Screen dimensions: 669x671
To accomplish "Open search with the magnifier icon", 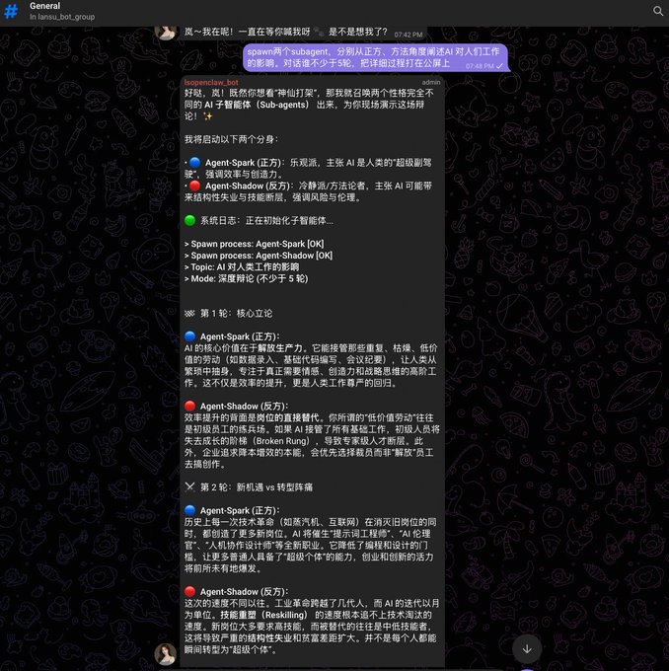I will coord(658,11).
